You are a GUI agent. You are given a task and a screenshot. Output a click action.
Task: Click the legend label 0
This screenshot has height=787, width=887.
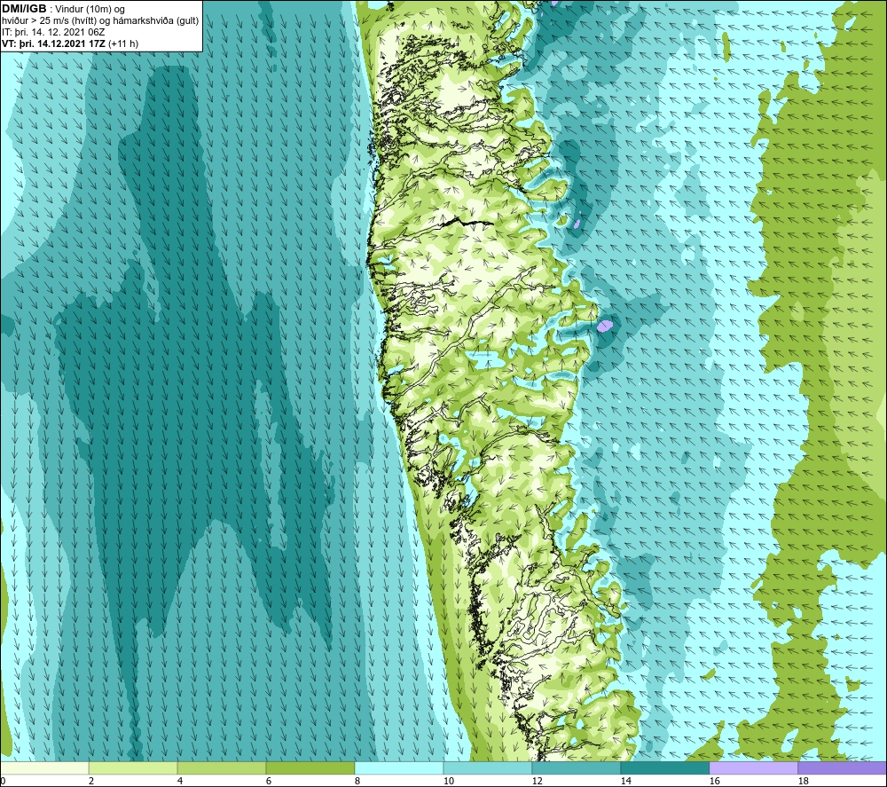[3, 781]
